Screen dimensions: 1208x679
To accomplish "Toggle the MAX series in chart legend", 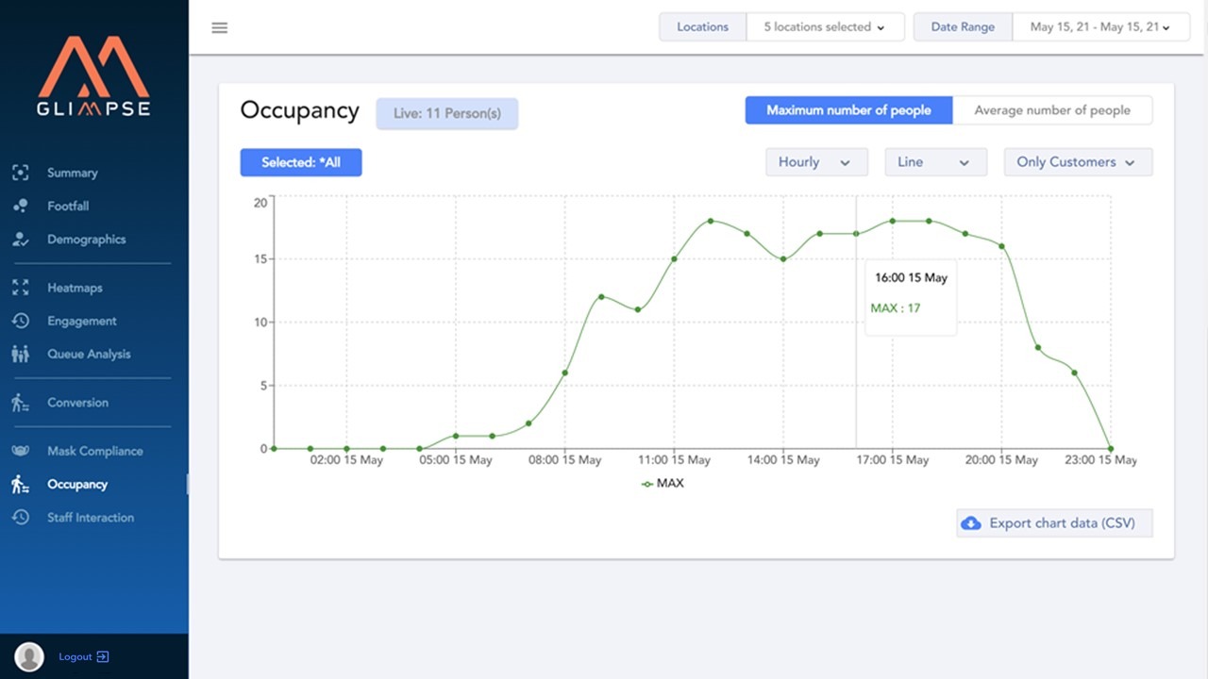I will 663,483.
